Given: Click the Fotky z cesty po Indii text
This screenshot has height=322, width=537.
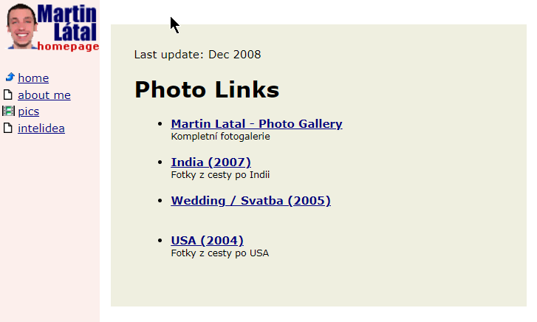Looking at the screenshot, I should pos(220,175).
